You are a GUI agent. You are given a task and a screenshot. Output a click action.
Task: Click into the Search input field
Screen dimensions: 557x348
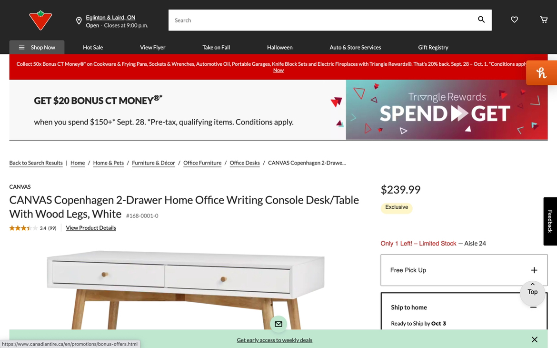coord(323,20)
